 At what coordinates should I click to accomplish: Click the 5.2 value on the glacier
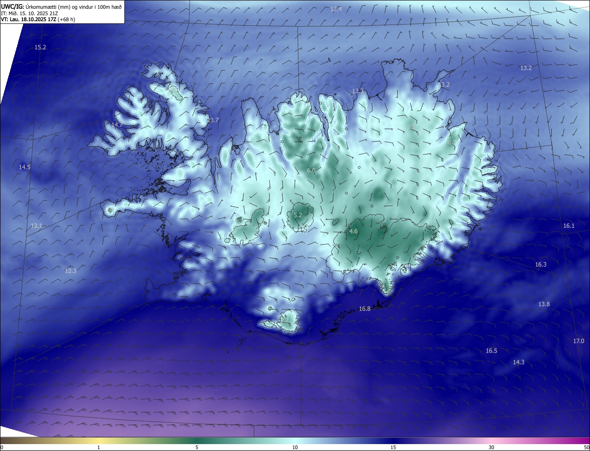(298, 215)
